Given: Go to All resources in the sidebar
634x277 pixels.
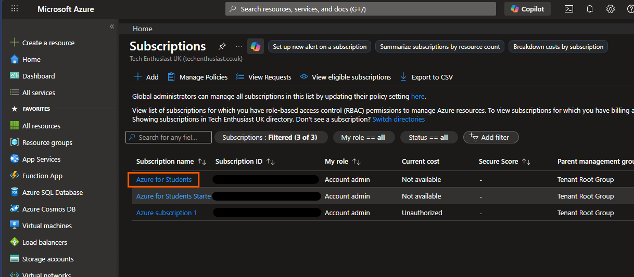Looking at the screenshot, I should pyautogui.click(x=41, y=126).
